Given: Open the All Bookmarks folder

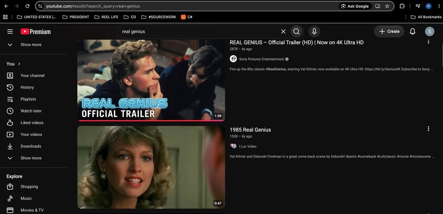Looking at the screenshot, I should 426,17.
